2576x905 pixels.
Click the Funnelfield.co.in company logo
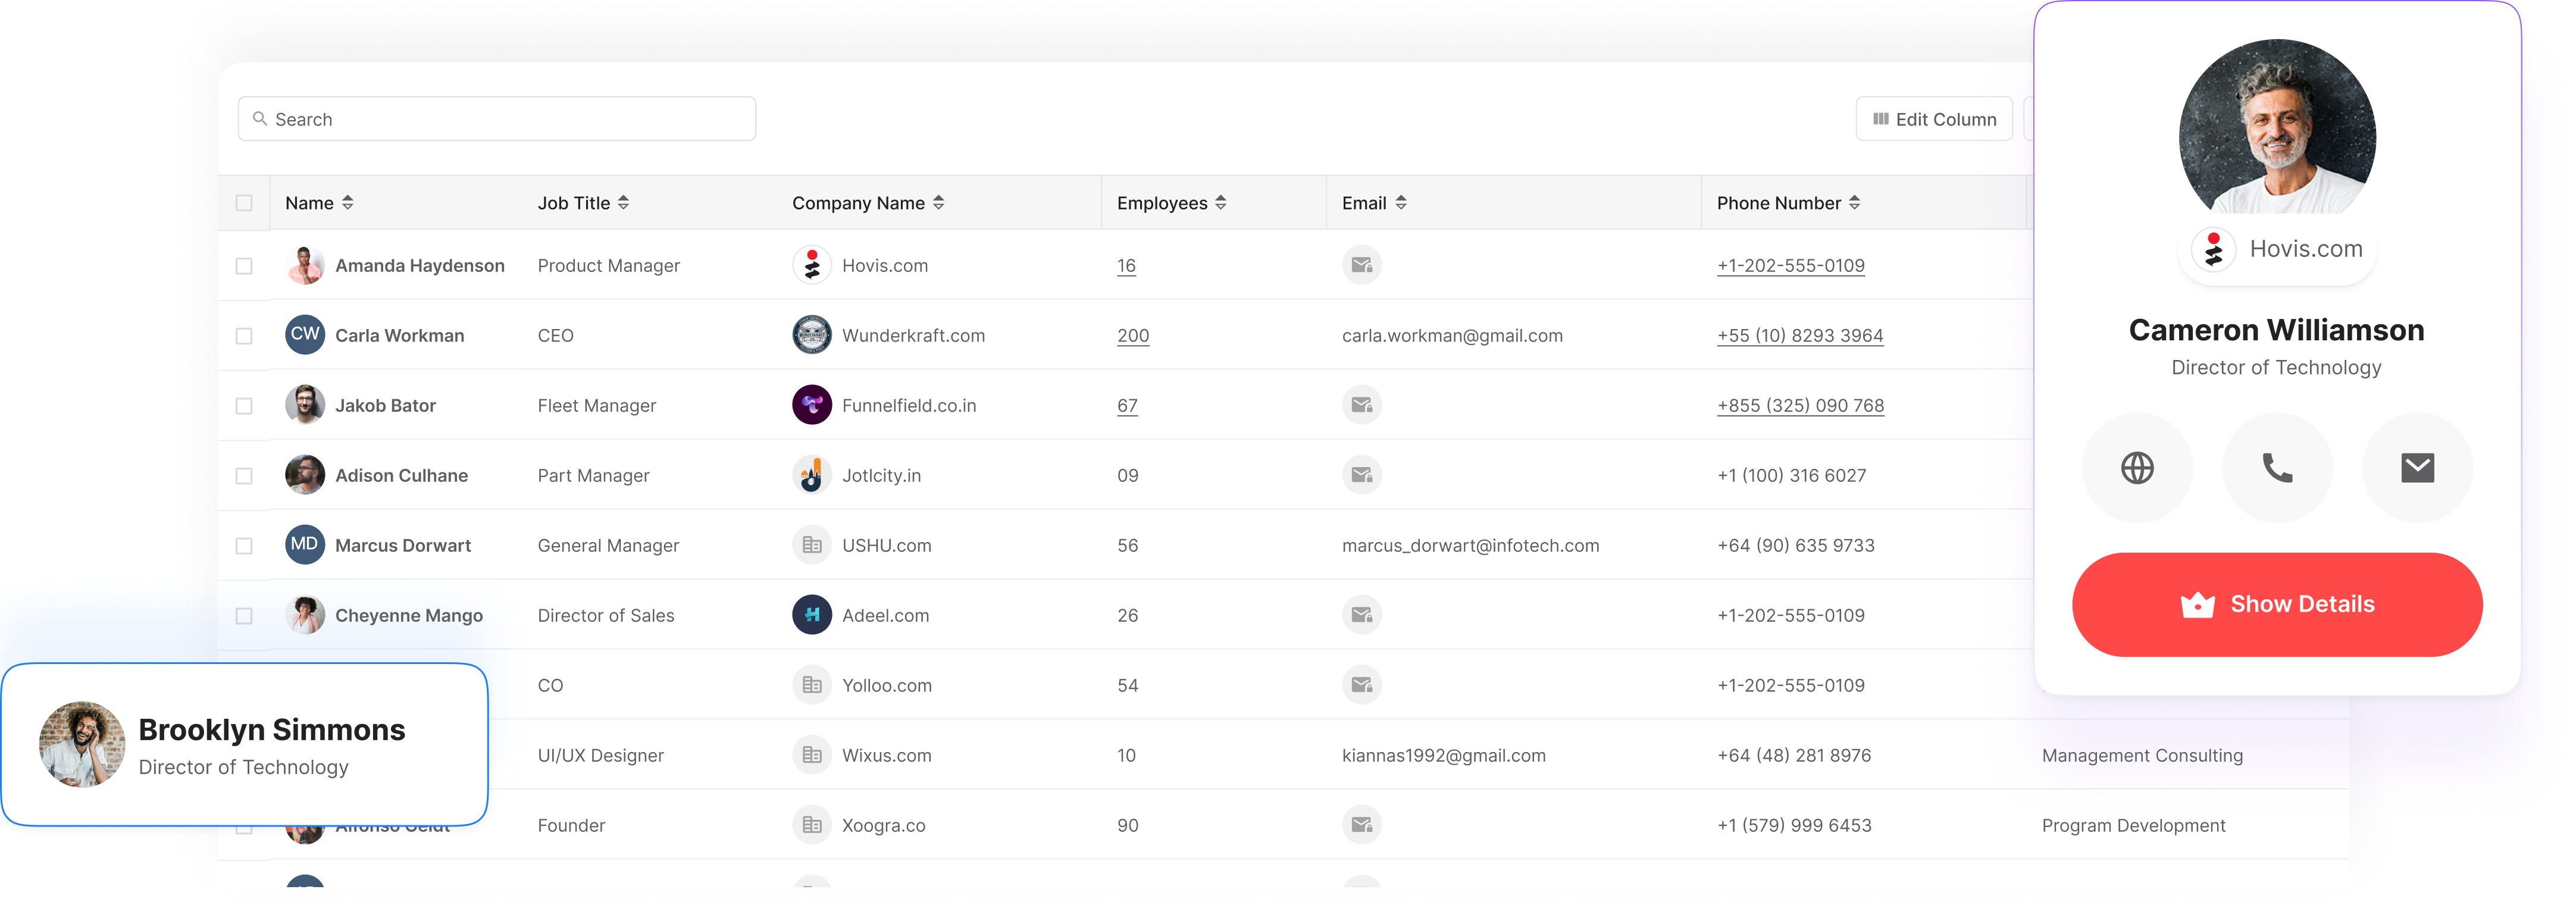[x=812, y=405]
